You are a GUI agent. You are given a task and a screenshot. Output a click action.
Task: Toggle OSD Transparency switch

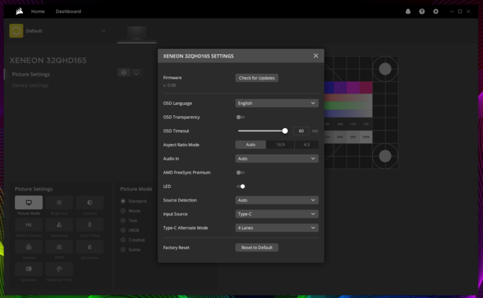pyautogui.click(x=240, y=117)
